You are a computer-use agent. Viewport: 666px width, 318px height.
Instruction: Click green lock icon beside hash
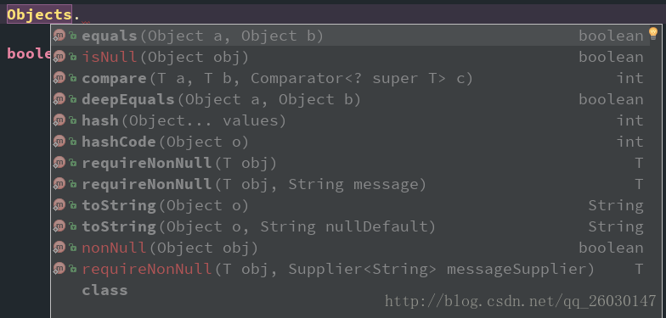(x=73, y=120)
